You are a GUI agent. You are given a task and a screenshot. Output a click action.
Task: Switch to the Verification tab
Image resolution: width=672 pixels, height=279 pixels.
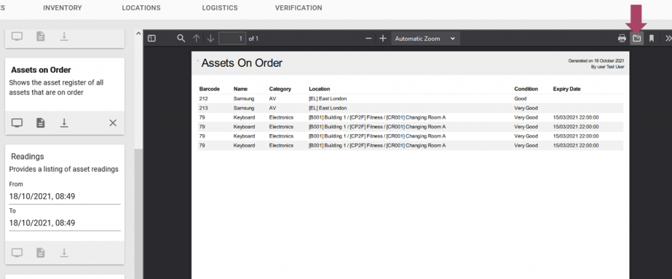299,8
